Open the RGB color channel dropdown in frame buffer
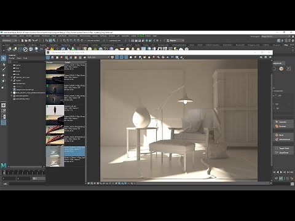 (x=98, y=58)
